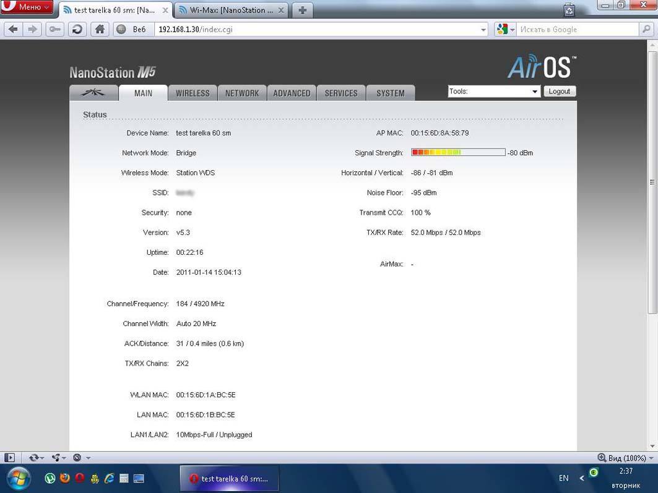Screen dimensions: 658x493
Task: Open the ADVANCED tab
Action: click(292, 93)
